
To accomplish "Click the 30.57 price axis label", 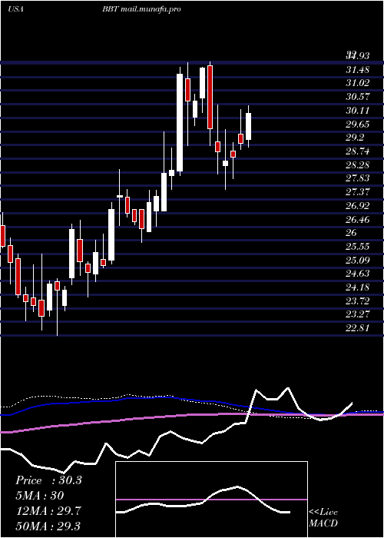I will pyautogui.click(x=357, y=97).
